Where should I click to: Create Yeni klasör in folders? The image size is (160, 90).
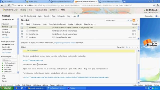(5, 37)
